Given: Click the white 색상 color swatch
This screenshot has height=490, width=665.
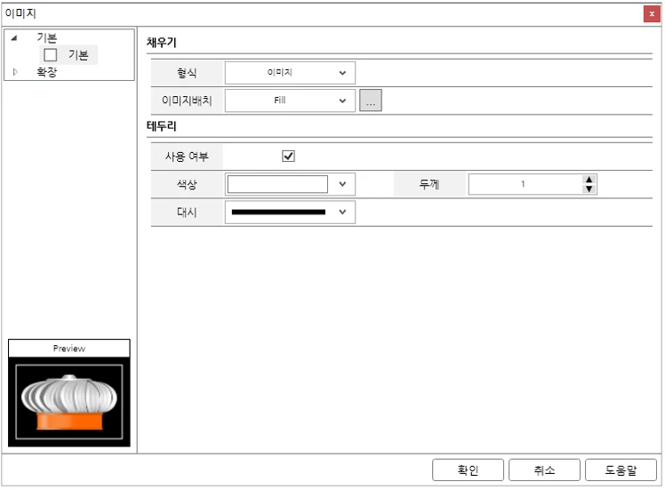Looking at the screenshot, I should [277, 184].
